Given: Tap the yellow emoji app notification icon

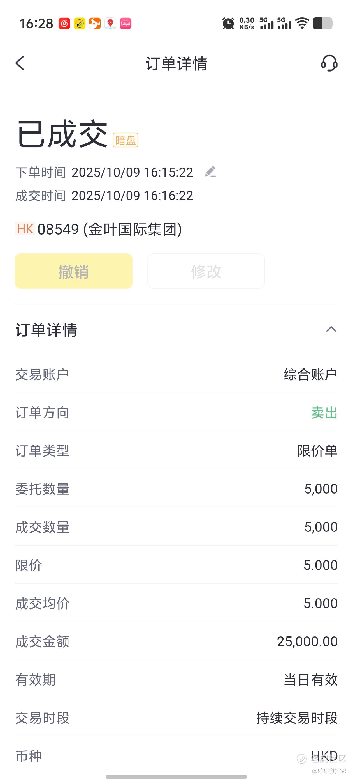Looking at the screenshot, I should click(80, 24).
